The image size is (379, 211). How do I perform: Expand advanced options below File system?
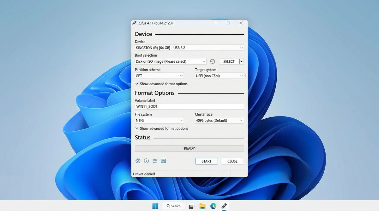click(161, 128)
